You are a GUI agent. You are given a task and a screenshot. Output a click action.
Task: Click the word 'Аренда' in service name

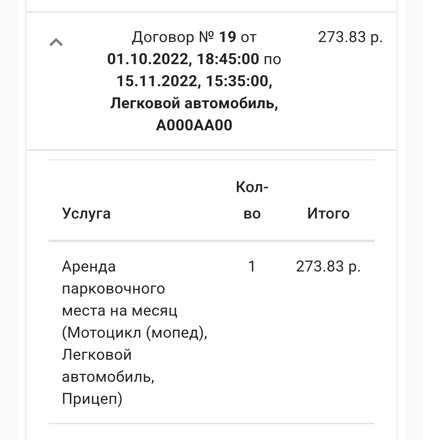point(89,266)
